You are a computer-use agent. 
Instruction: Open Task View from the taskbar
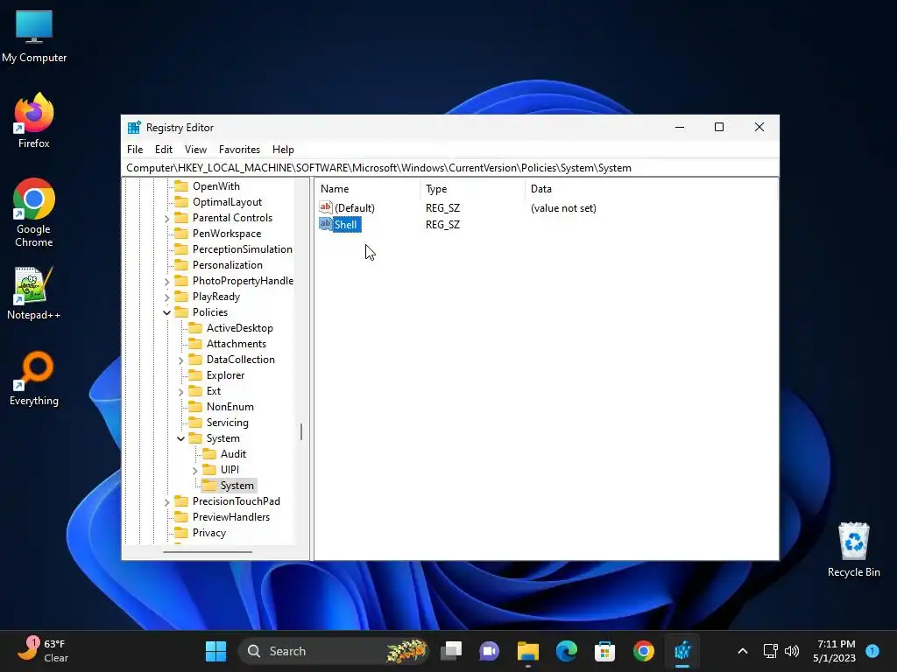[451, 651]
